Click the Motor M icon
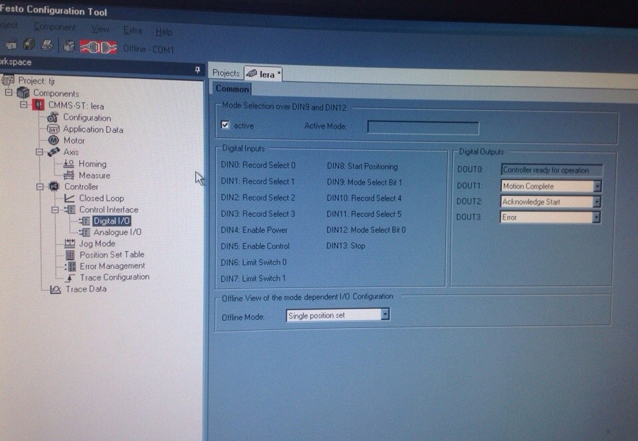638x441 pixels. pos(53,140)
